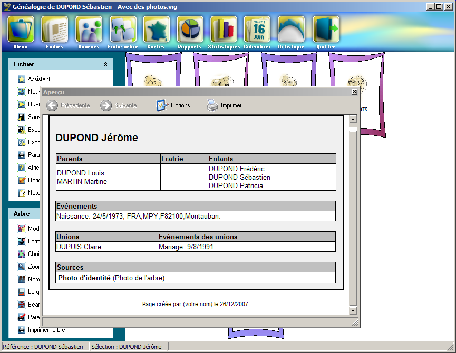The image size is (456, 353).
Task: Click parent name DUPOND Louis
Action: (x=81, y=173)
